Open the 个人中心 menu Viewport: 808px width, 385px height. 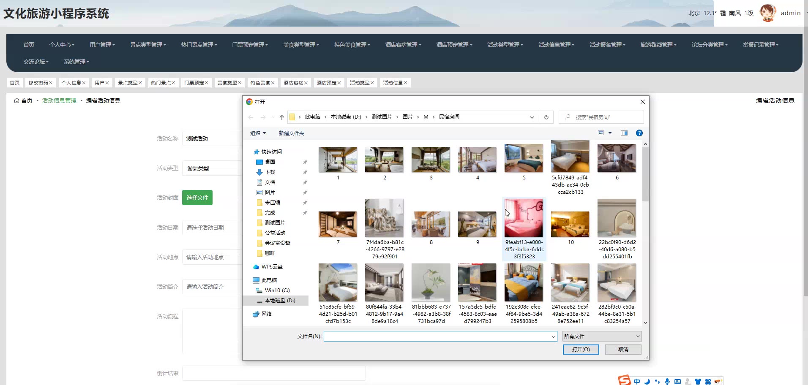pos(62,45)
